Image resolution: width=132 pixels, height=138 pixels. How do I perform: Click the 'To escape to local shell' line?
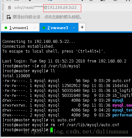pyautogui.click(x=54, y=51)
